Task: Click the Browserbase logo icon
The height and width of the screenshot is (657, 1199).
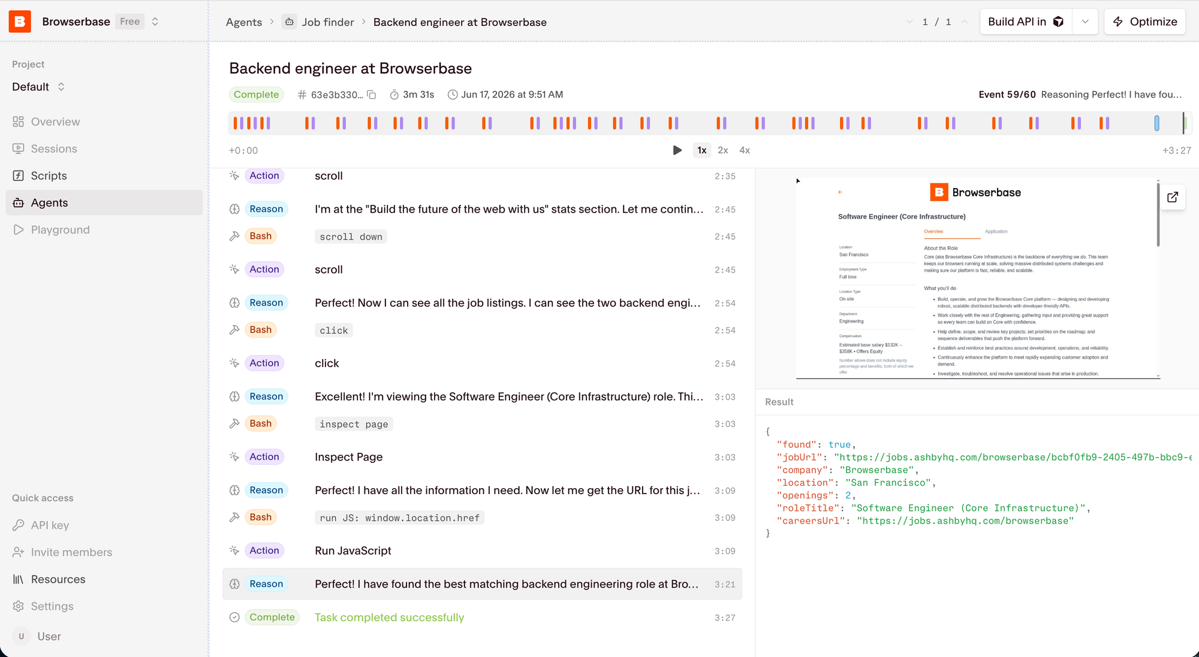Action: point(20,22)
